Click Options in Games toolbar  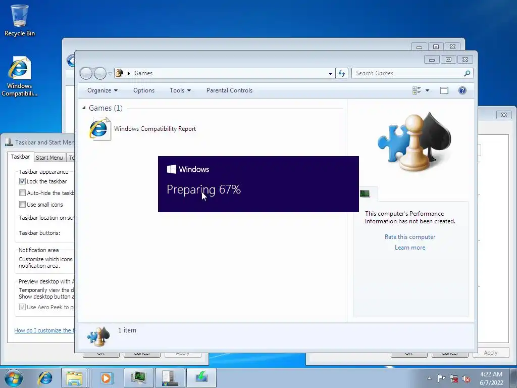[144, 90]
